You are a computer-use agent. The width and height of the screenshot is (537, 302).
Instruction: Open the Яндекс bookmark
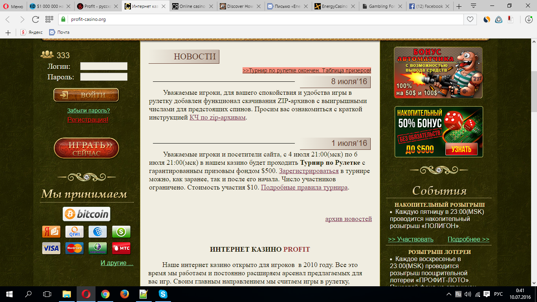[31, 32]
